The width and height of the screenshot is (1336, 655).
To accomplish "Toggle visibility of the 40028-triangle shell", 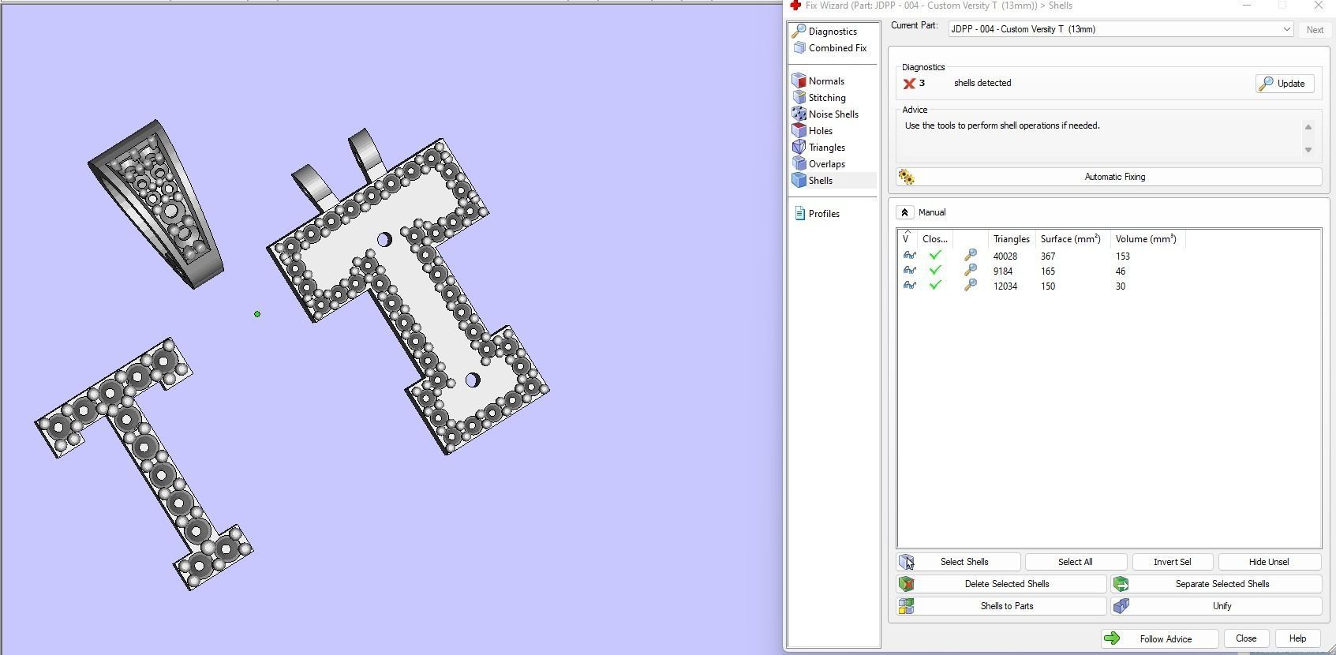I will coord(909,256).
